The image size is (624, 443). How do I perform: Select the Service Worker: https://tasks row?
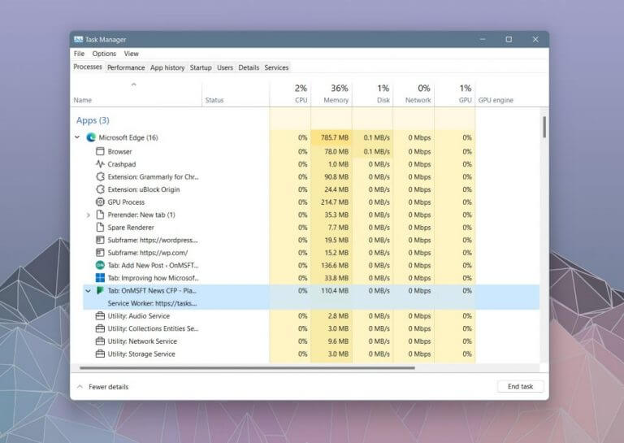click(311, 303)
